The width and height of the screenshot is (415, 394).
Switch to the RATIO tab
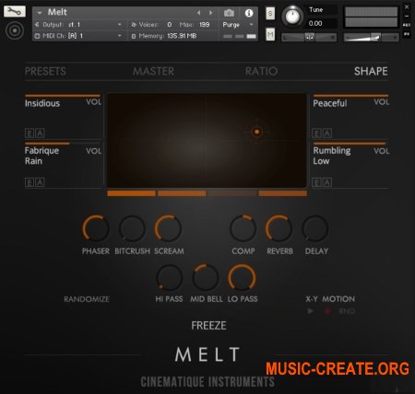coord(261,71)
